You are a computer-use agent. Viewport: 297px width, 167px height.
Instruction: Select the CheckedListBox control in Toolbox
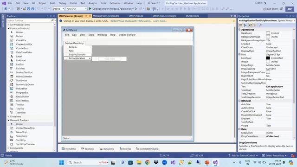coord(24,45)
